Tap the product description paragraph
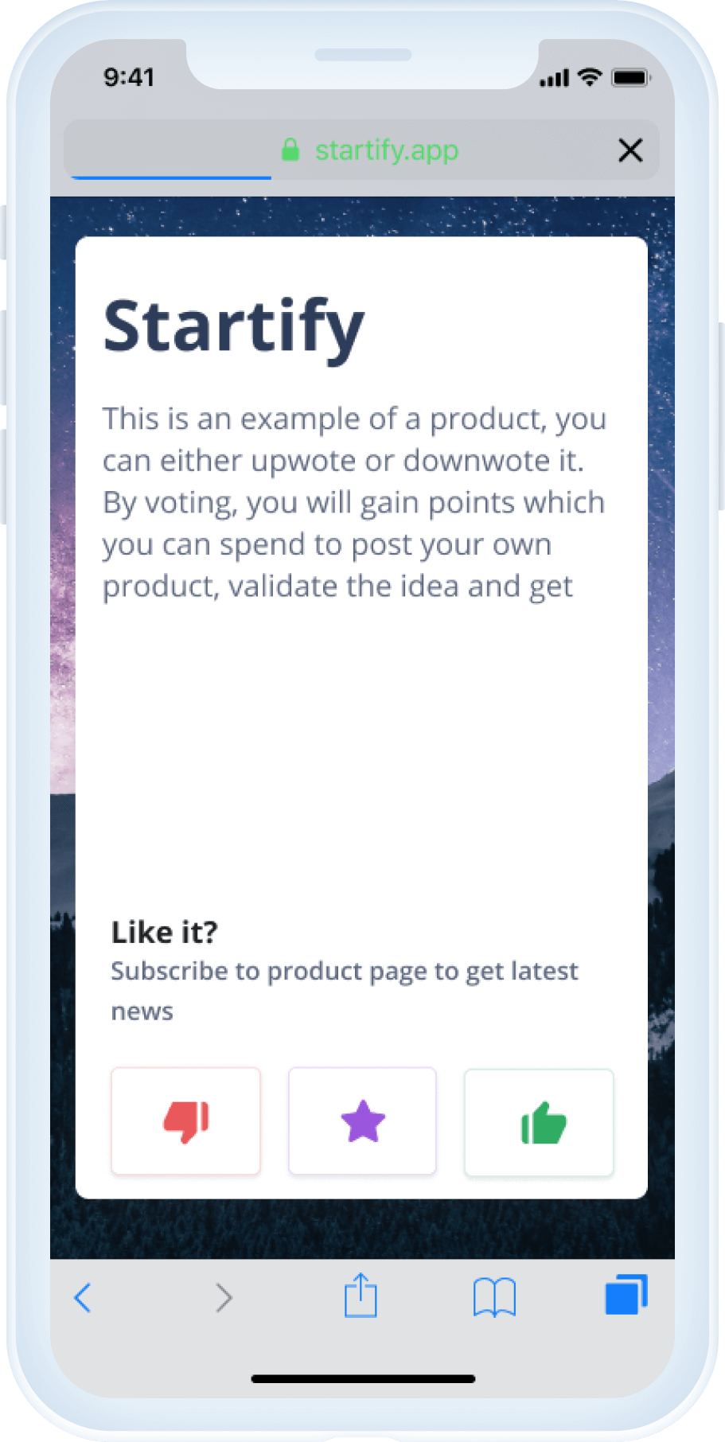725x1442 pixels. pyautogui.click(x=354, y=502)
